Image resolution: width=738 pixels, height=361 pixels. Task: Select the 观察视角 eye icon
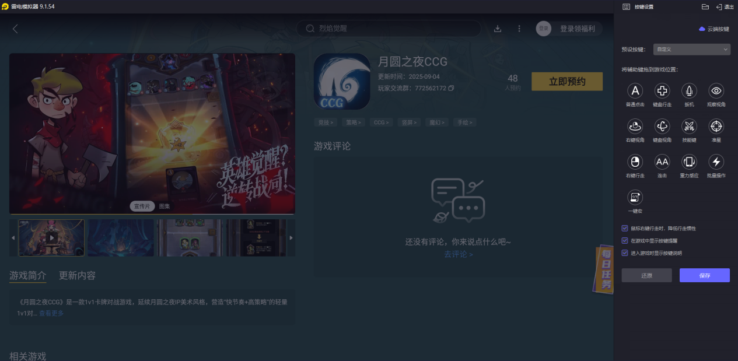coord(716,90)
